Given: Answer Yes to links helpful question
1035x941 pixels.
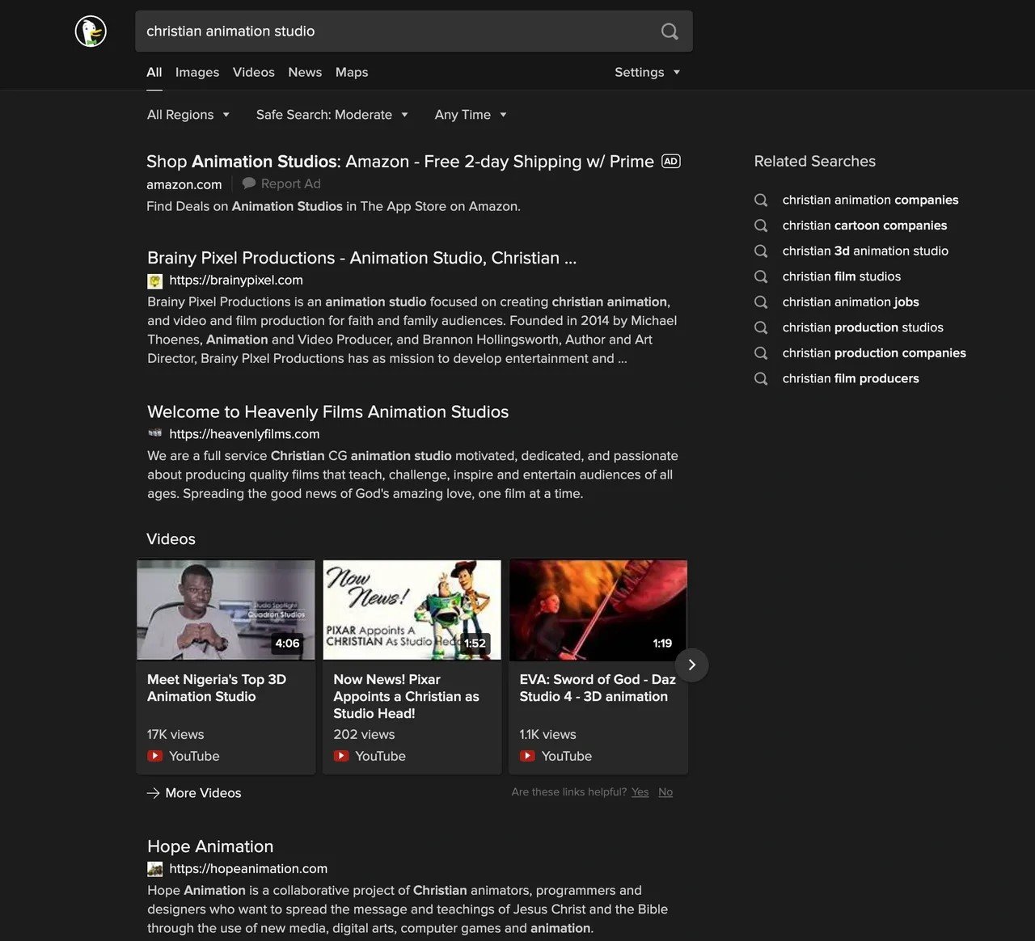Looking at the screenshot, I should pos(640,792).
